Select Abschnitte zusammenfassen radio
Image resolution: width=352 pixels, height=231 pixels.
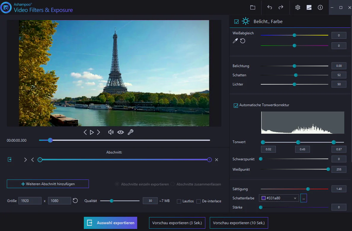click(172, 184)
